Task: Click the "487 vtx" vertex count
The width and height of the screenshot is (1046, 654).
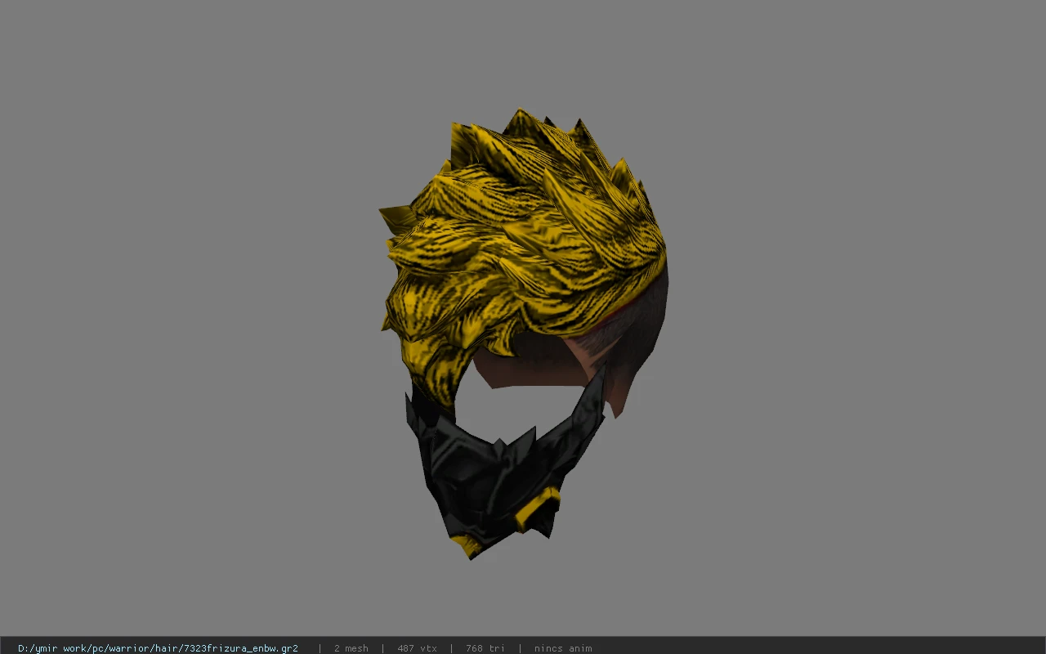Action: (x=417, y=648)
